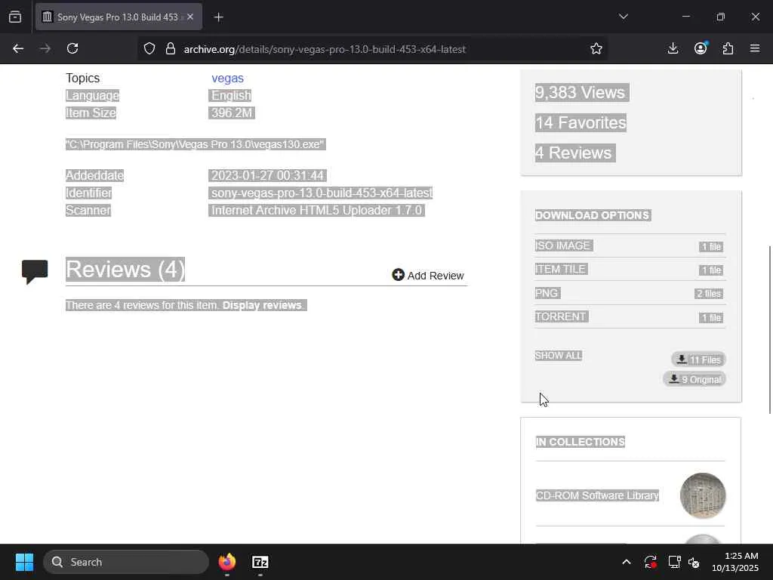Open the ISO IMAGE download option
The height and width of the screenshot is (580, 773).
[x=630, y=245]
